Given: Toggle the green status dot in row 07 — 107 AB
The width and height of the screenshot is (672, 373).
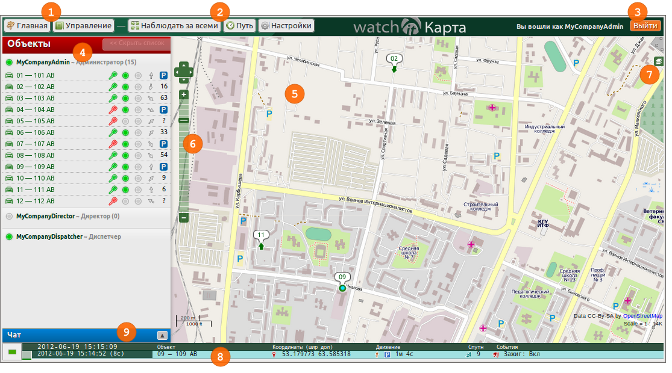Looking at the screenshot, I should pyautogui.click(x=125, y=144).
